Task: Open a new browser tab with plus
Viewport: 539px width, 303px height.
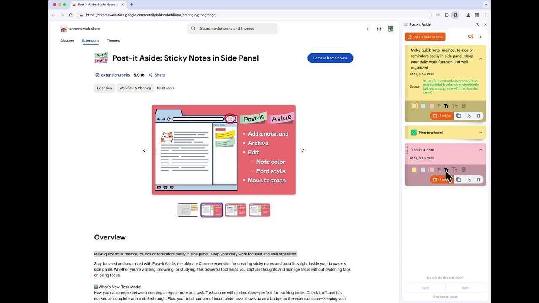Action: pos(131,5)
